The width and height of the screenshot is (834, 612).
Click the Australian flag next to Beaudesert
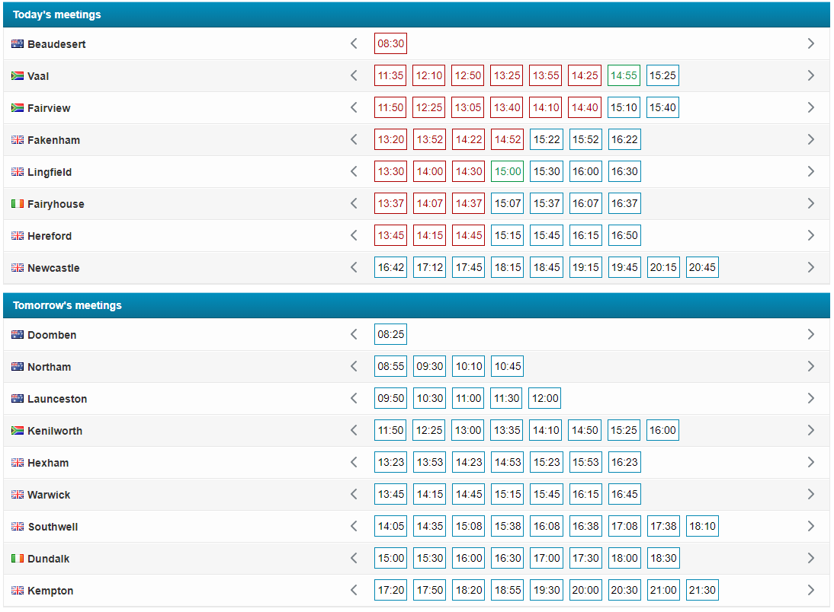[x=18, y=44]
